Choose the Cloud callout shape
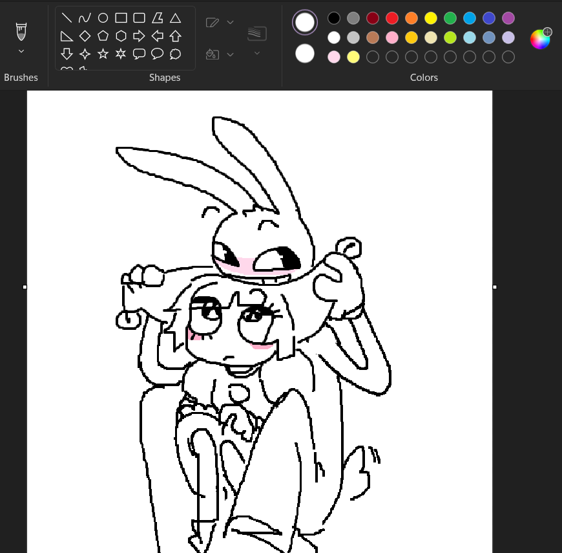Screen dimensions: 562x553 175,54
